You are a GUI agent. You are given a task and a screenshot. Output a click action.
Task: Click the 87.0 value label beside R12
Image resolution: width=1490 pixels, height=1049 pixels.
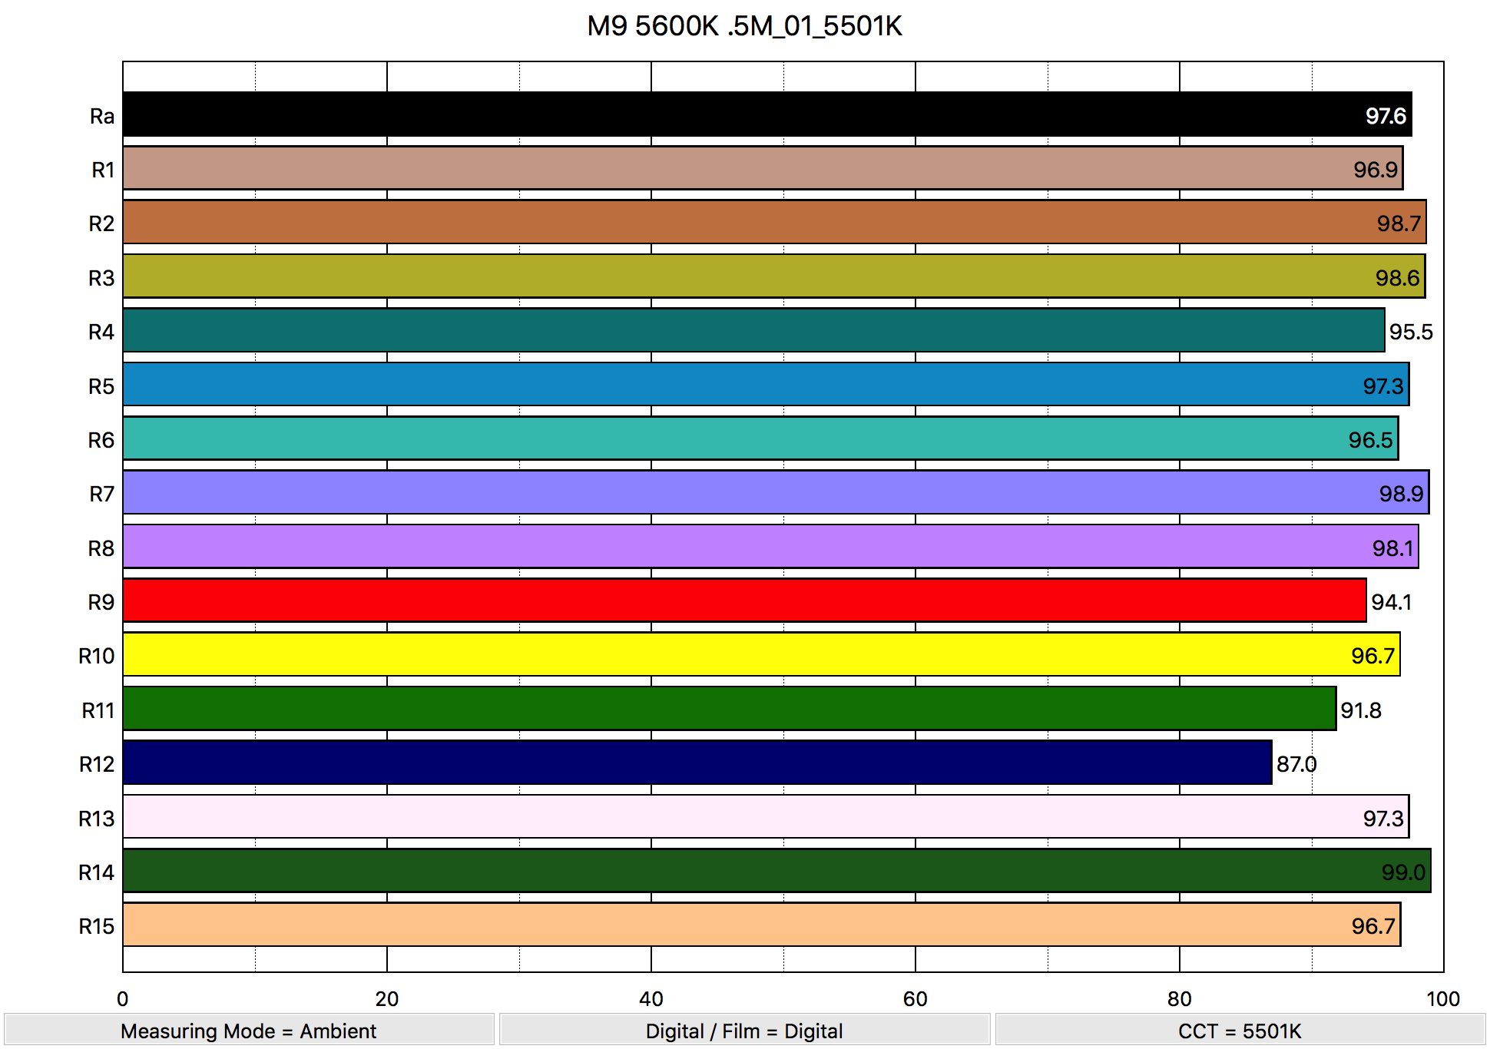(x=1296, y=764)
